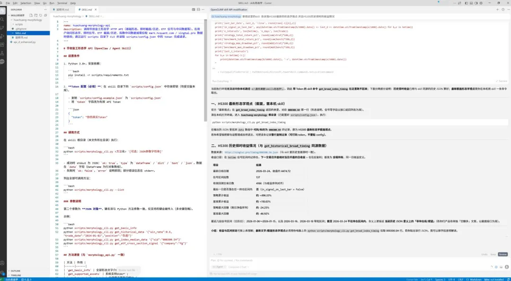Open markdown preview from editor toolbar
The height and width of the screenshot is (281, 511).
194,10
